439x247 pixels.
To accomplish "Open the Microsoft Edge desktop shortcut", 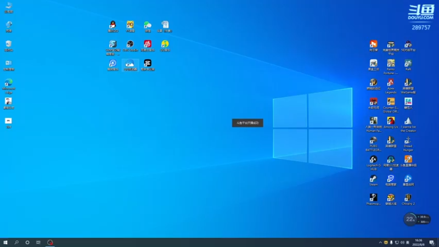I will click(8, 86).
